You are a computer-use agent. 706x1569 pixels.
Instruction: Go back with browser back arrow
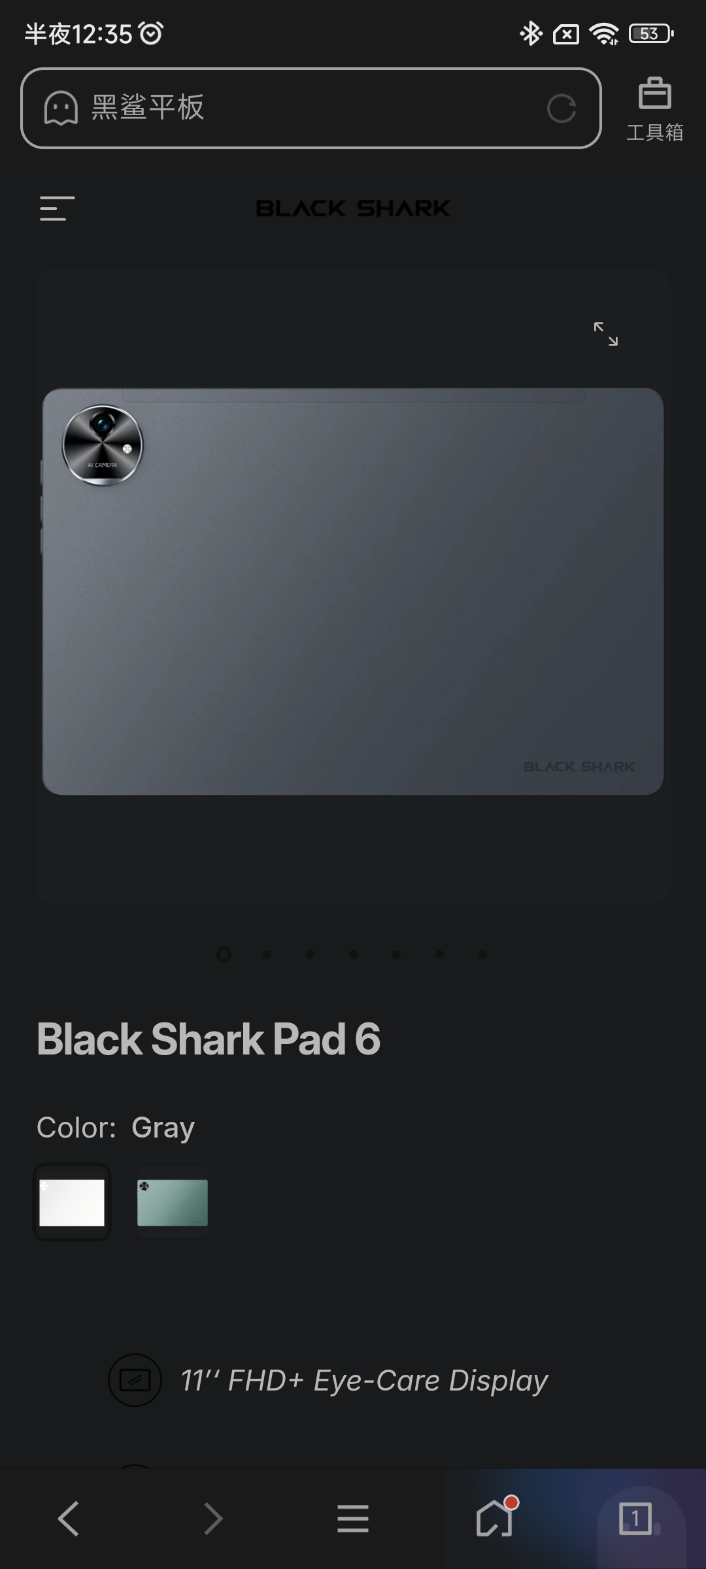69,1518
